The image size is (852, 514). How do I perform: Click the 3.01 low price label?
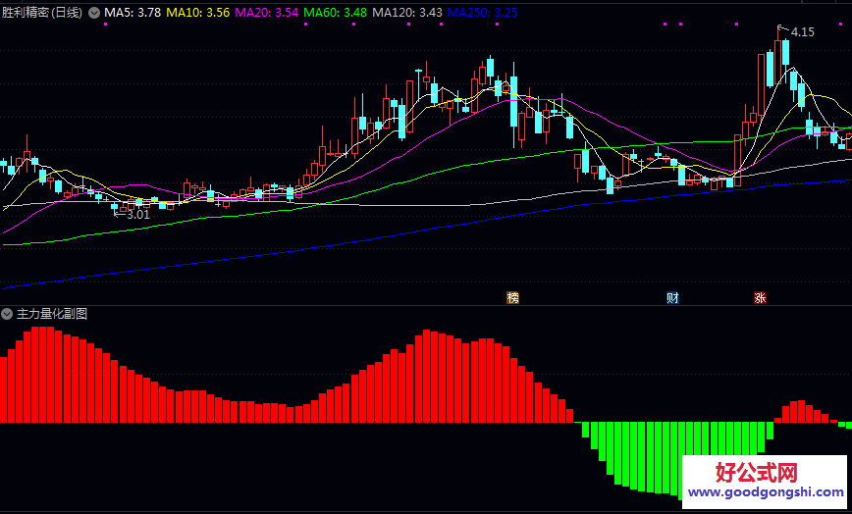tap(138, 215)
